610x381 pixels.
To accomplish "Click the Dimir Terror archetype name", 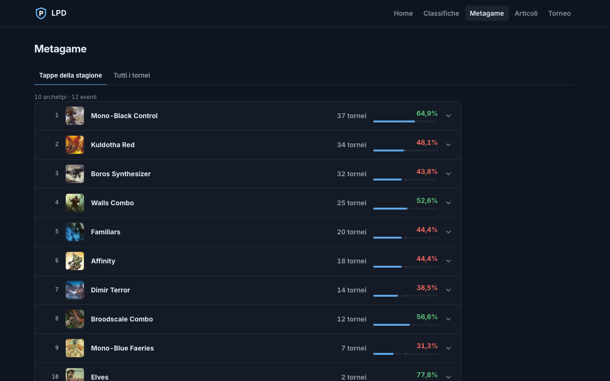I will click(x=111, y=290).
